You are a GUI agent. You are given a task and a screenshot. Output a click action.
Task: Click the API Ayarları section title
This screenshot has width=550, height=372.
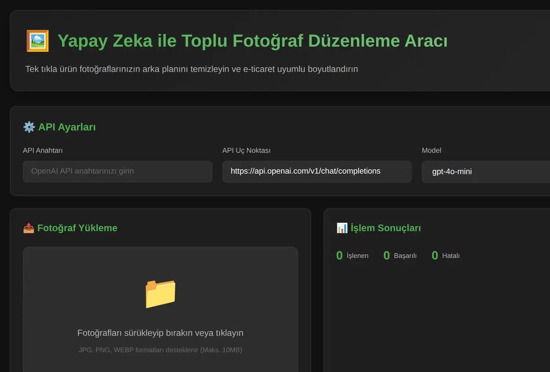(x=67, y=127)
